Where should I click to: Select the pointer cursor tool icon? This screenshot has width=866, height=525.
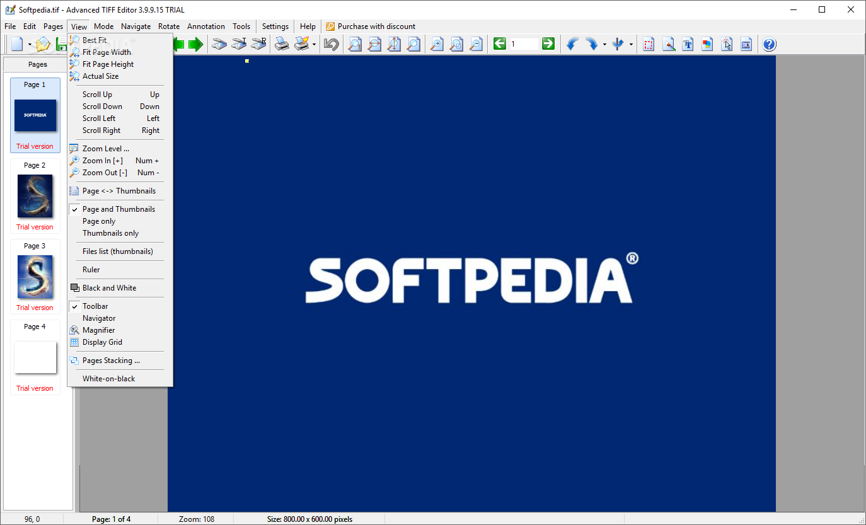pyautogui.click(x=727, y=44)
